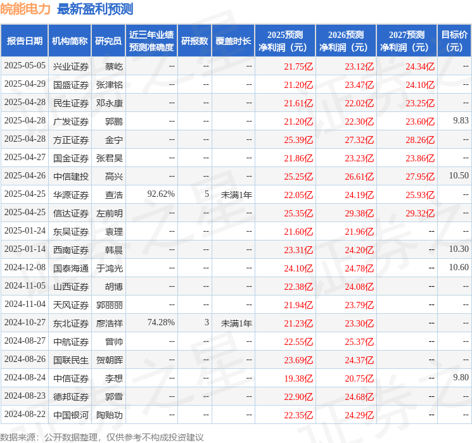
Task: Select researcher 左前明
Action: point(109,213)
